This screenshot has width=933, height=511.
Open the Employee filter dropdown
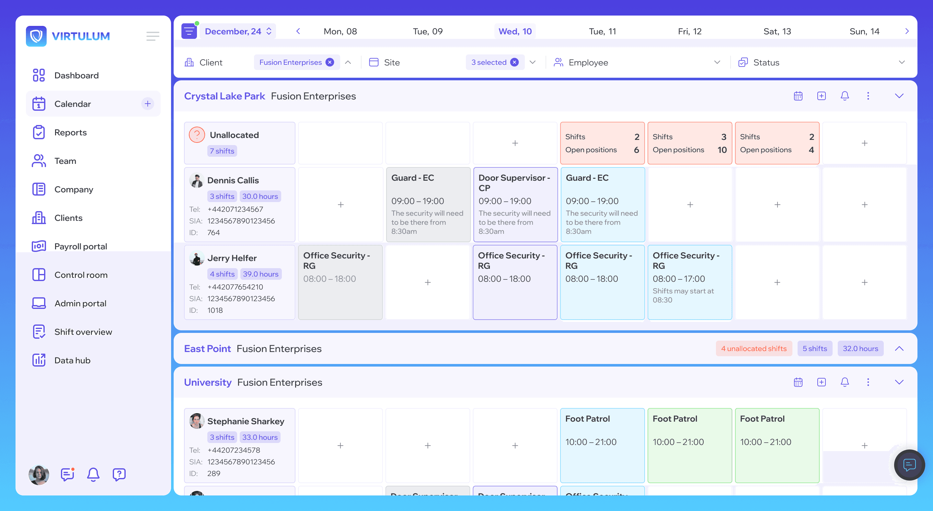717,62
